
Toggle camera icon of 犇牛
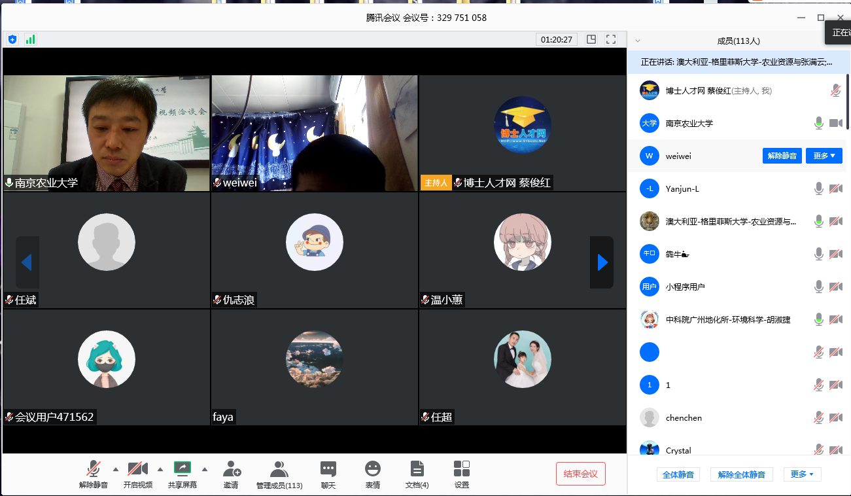coord(836,254)
